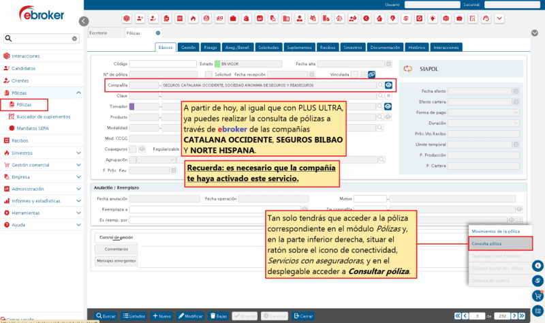Clear the sidebar search field
Viewport: 545px width, 323px height.
pos(74,39)
